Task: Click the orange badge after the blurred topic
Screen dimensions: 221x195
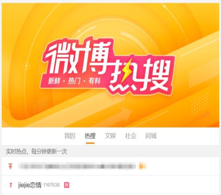Action: click(142, 166)
